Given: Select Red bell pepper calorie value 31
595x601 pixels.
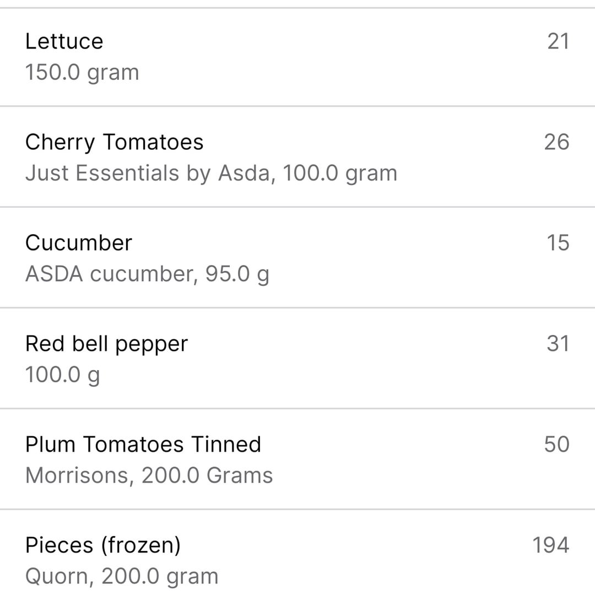Looking at the screenshot, I should (558, 344).
